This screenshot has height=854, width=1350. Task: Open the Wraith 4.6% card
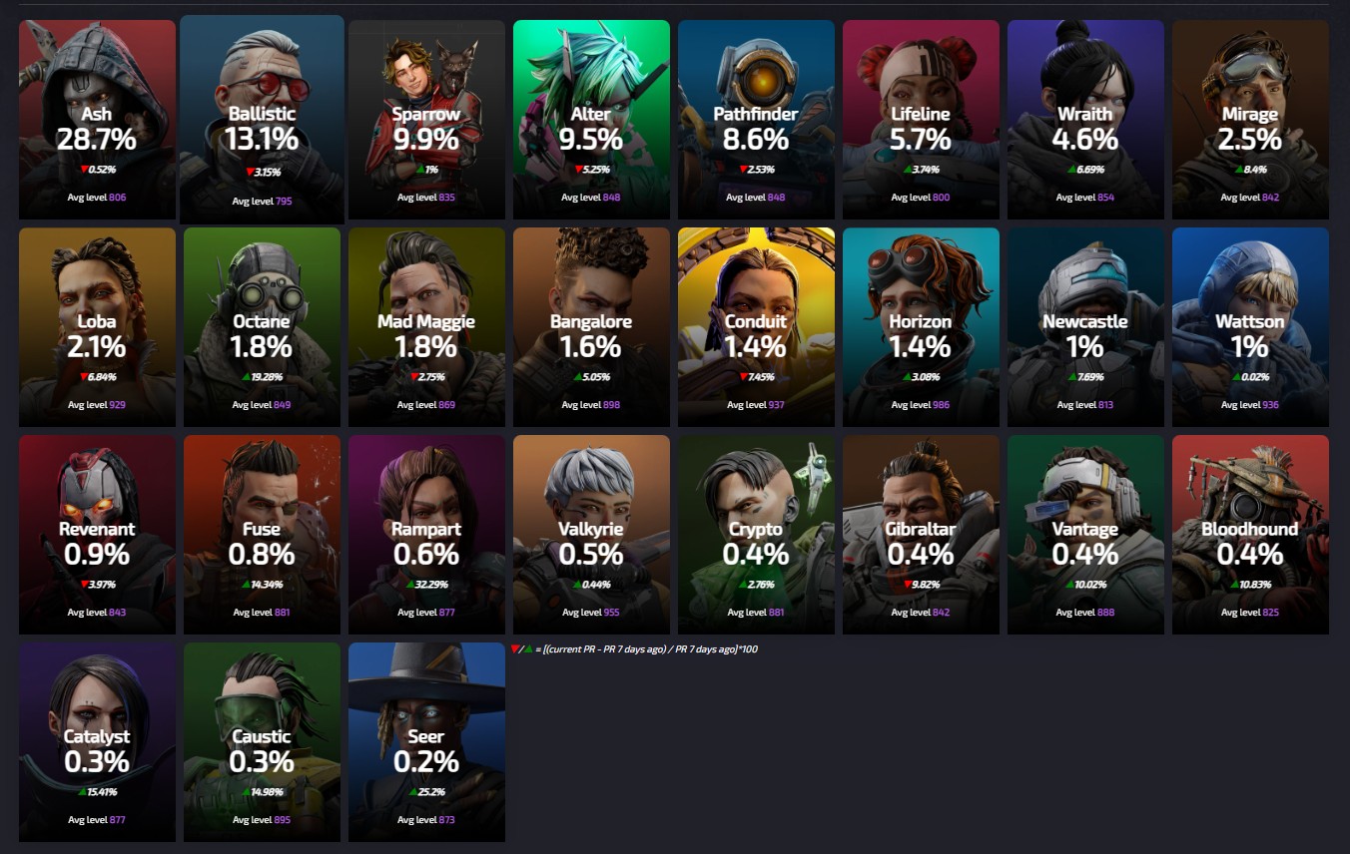1085,120
